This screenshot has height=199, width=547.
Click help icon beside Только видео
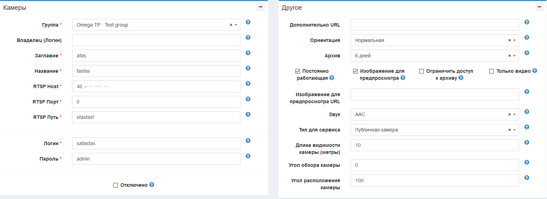tap(534, 71)
